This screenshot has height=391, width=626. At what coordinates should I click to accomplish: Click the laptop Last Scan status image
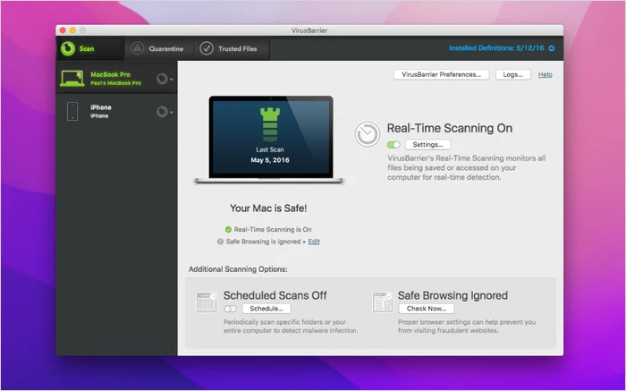pos(269,140)
